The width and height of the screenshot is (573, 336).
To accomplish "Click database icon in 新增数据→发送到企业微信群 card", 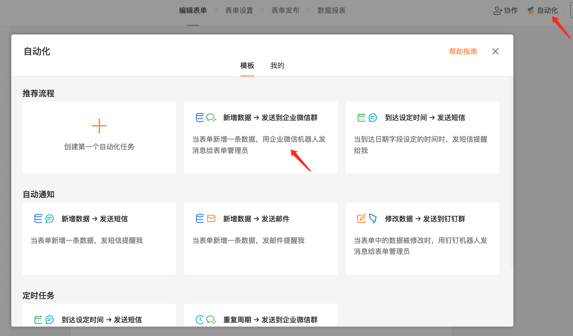I will (x=200, y=118).
